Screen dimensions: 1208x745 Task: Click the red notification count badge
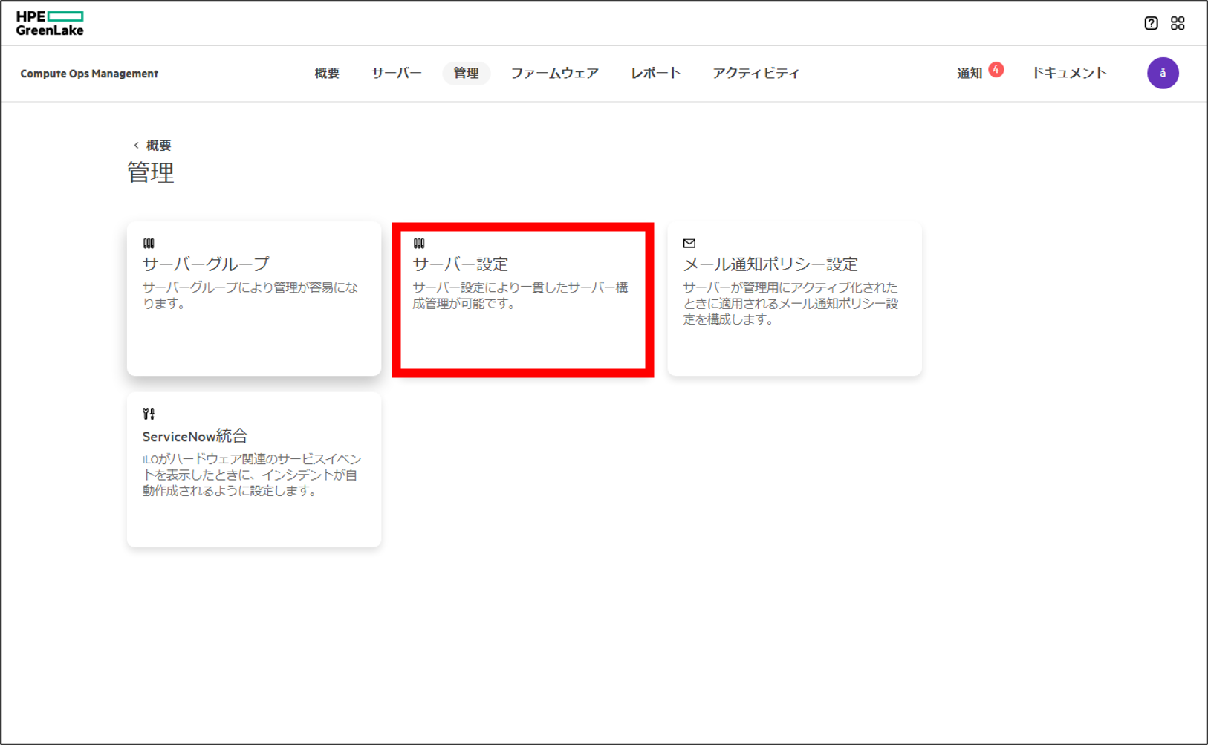tap(996, 69)
